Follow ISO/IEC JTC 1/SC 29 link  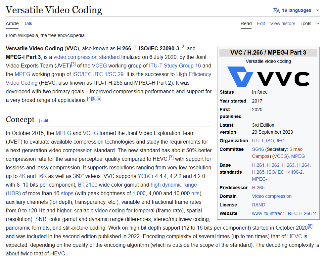click(98, 74)
